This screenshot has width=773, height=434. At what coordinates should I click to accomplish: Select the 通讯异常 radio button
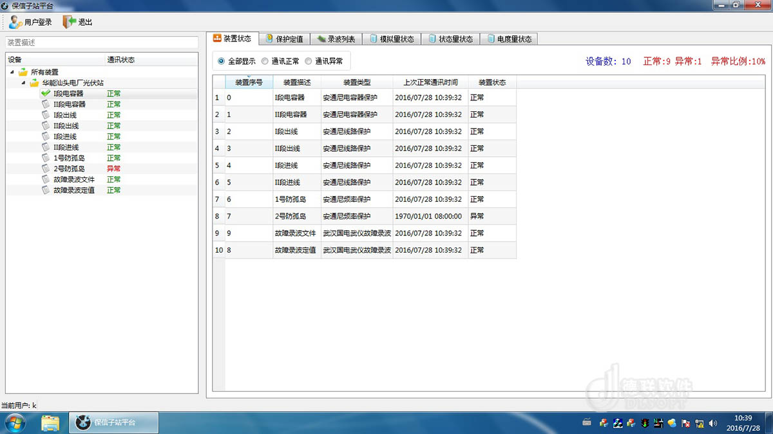click(x=309, y=62)
